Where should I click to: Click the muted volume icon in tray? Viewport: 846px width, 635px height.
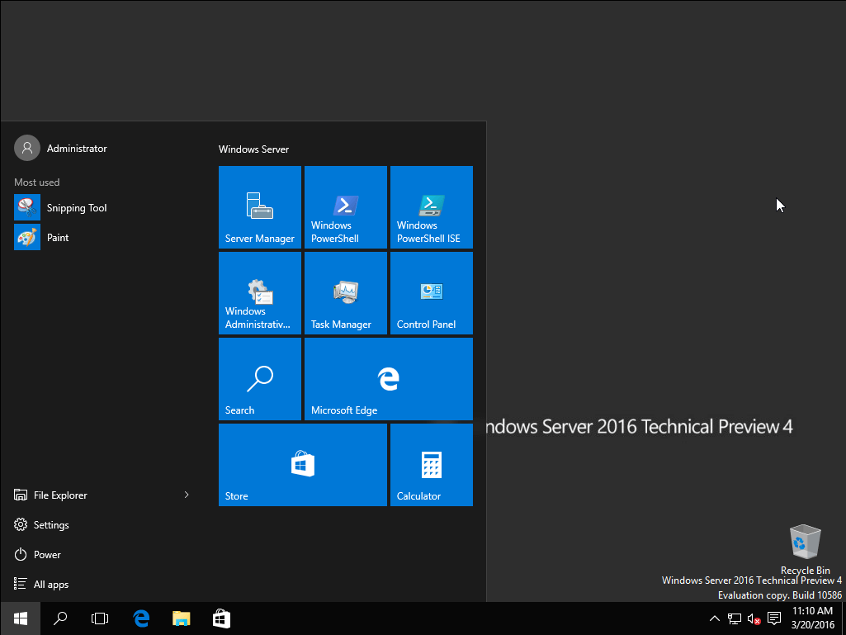pyautogui.click(x=754, y=618)
